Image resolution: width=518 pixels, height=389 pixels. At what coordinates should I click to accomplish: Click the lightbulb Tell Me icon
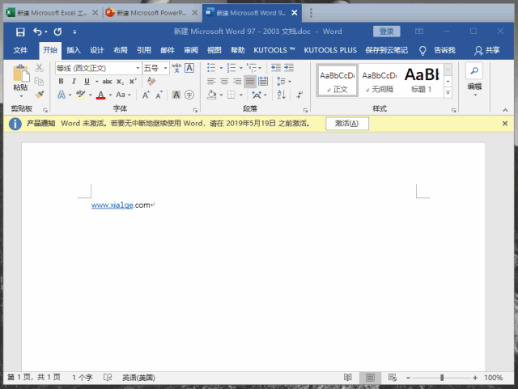[422, 50]
